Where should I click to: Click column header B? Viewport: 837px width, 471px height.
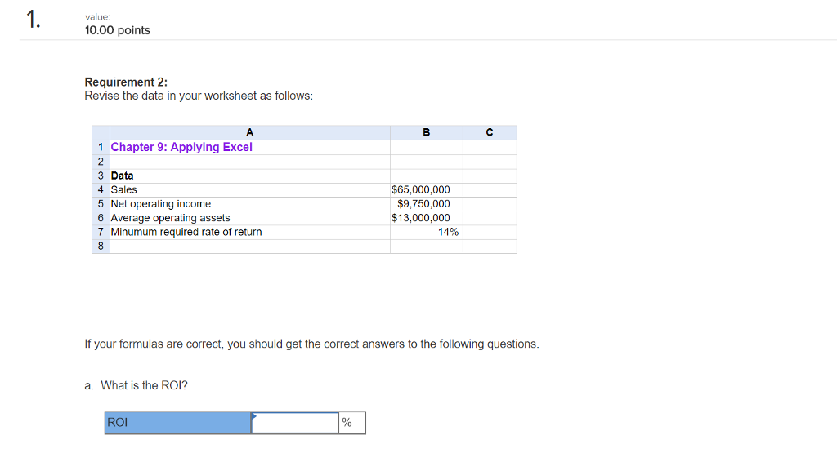(427, 133)
